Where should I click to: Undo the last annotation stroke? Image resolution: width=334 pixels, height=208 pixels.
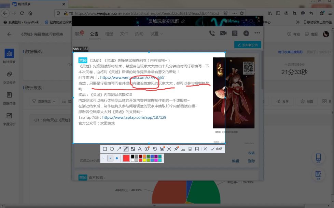(155, 149)
